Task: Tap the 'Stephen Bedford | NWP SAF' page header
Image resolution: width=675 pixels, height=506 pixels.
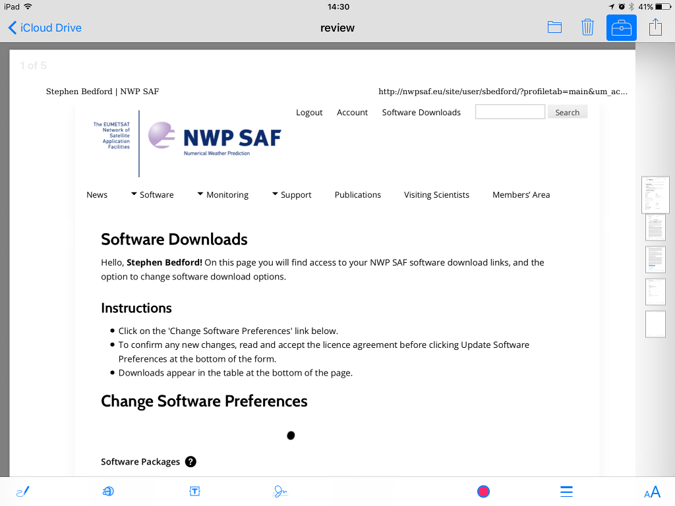Action: point(102,91)
